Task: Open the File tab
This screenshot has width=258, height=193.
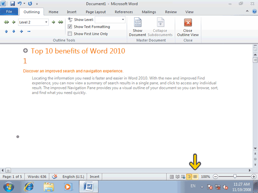Action: pyautogui.click(x=9, y=12)
